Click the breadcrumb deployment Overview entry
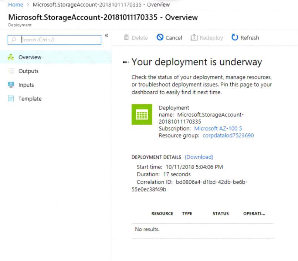Viewport: 298px width, 261px height. (101, 4)
